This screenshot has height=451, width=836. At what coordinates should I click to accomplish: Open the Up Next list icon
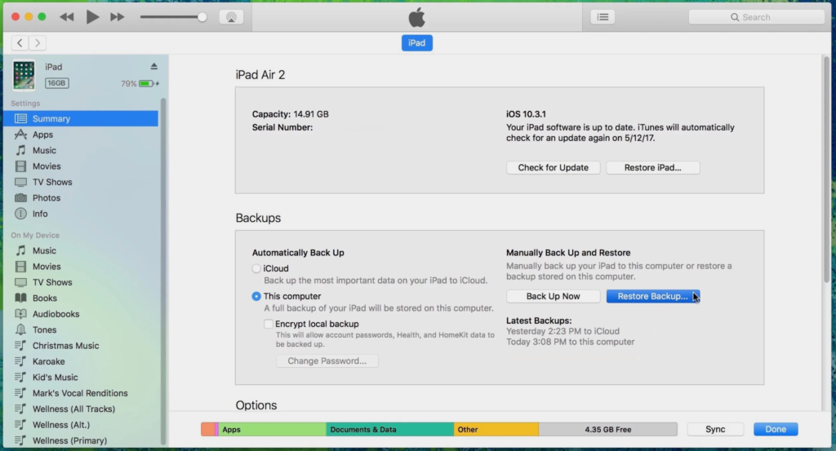pos(603,17)
